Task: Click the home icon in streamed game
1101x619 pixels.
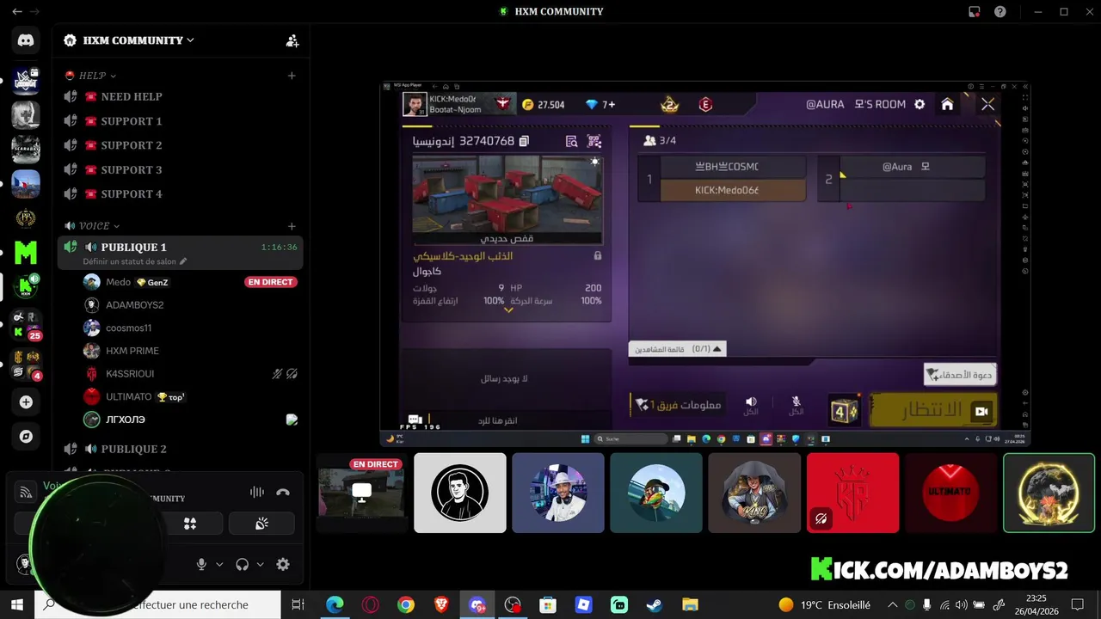Action: click(947, 104)
